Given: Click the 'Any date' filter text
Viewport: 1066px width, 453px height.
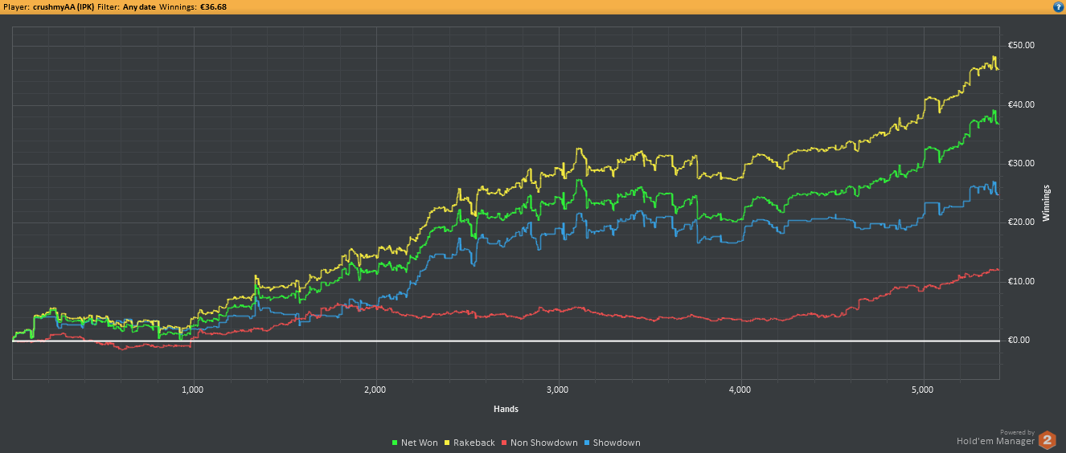Looking at the screenshot, I should pyautogui.click(x=141, y=6).
